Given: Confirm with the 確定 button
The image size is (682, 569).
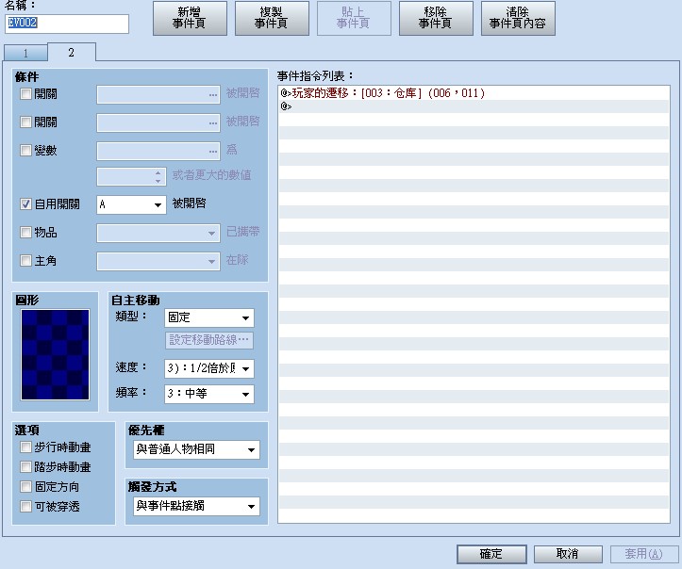Looking at the screenshot, I should click(x=491, y=554).
